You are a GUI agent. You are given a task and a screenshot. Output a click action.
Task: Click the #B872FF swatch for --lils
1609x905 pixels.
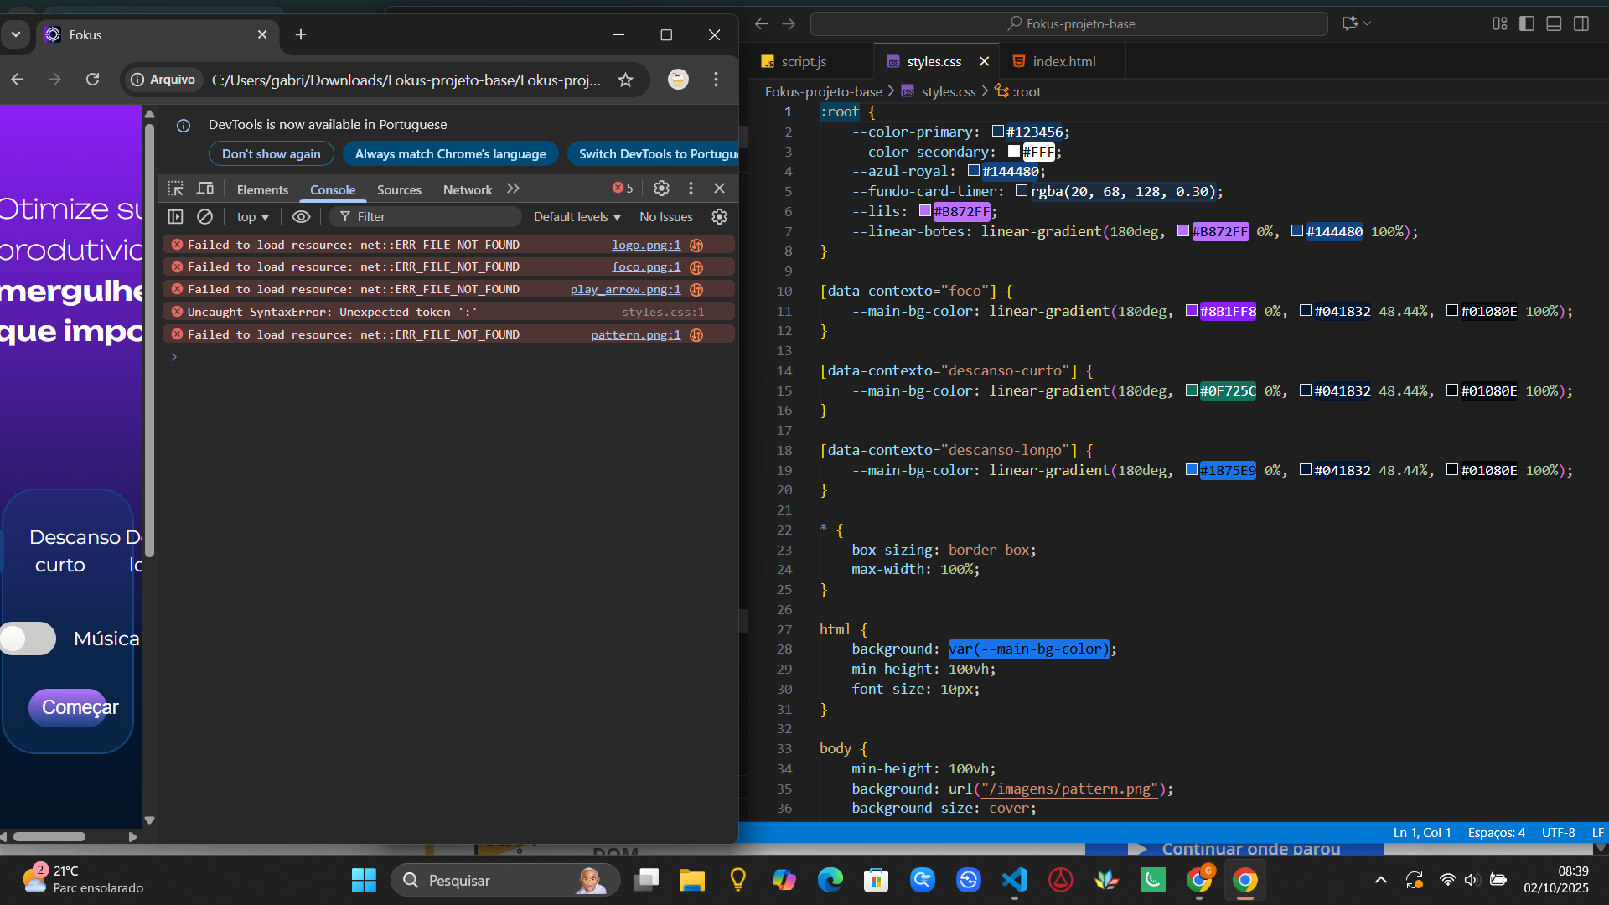[925, 211]
